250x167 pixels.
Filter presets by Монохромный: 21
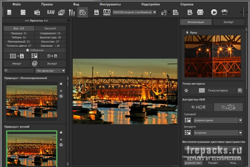19,42
